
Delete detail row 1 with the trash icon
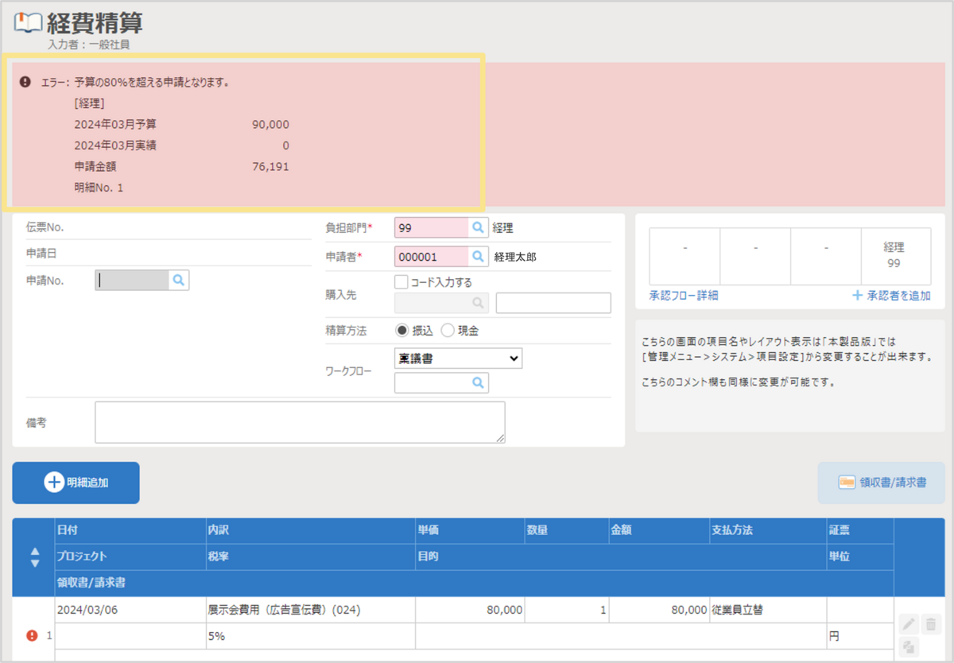click(x=931, y=624)
